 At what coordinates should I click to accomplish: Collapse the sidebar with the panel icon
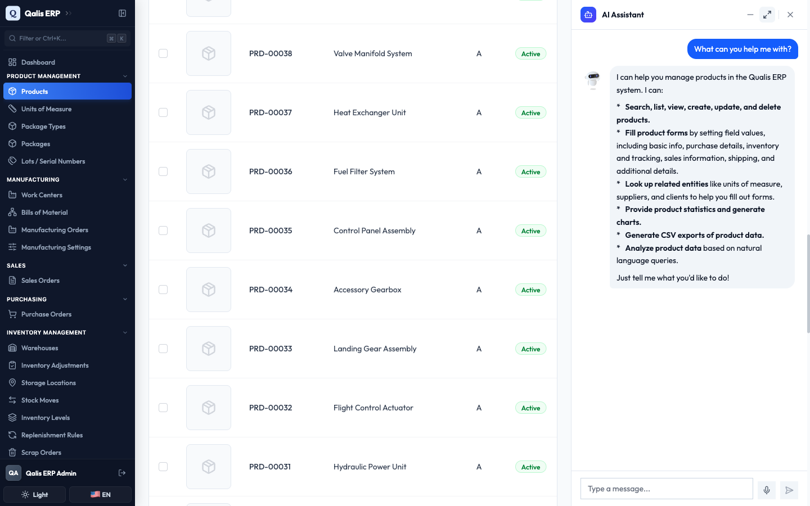pos(122,13)
